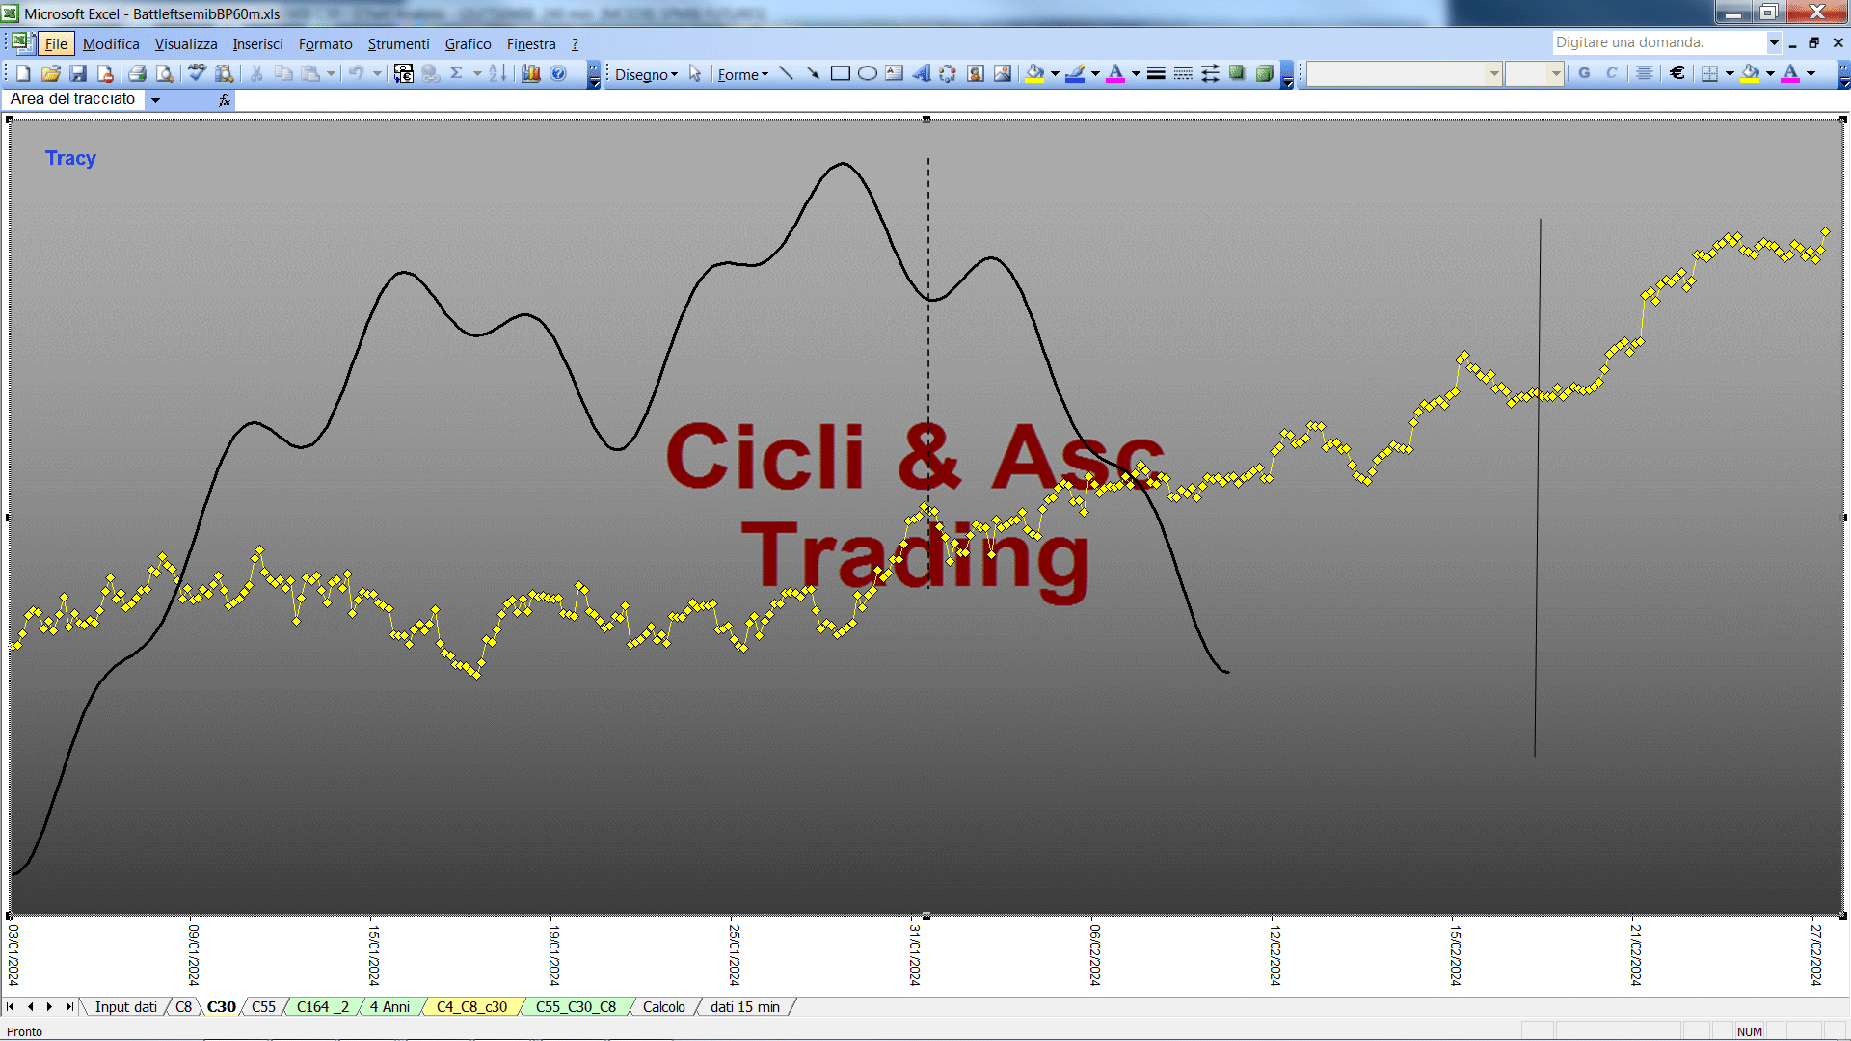Open the Disegno dropdown menu
The image size is (1851, 1041).
(646, 74)
